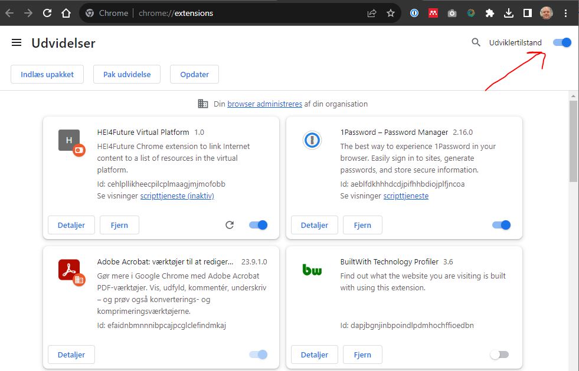The width and height of the screenshot is (579, 371).
Task: Open the hamburger main menu beside Udvidelser
Action: point(17,42)
